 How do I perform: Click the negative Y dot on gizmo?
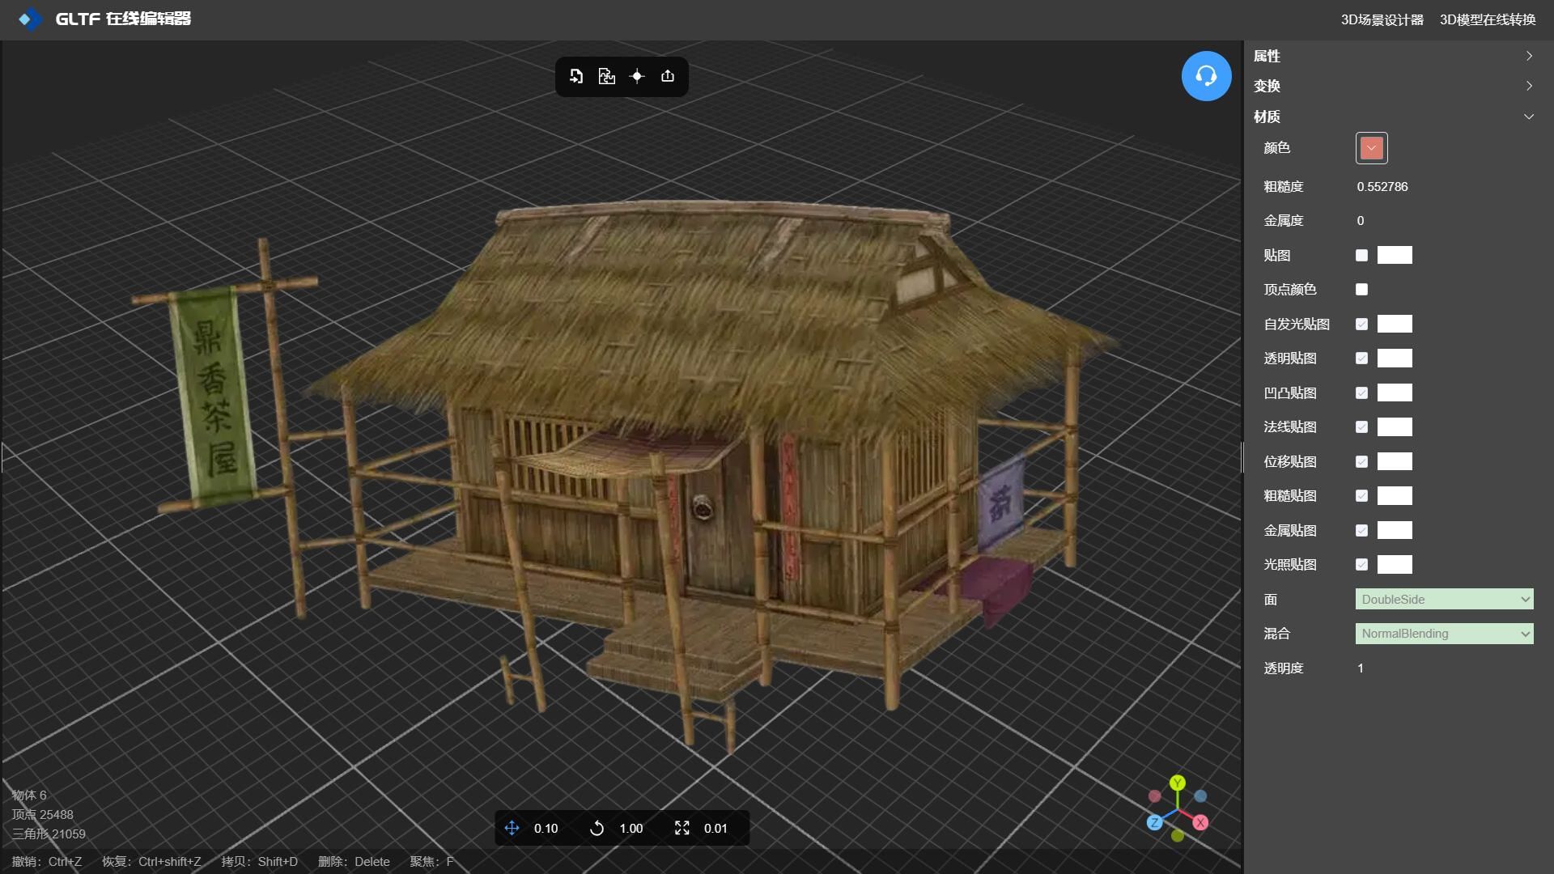(x=1178, y=835)
